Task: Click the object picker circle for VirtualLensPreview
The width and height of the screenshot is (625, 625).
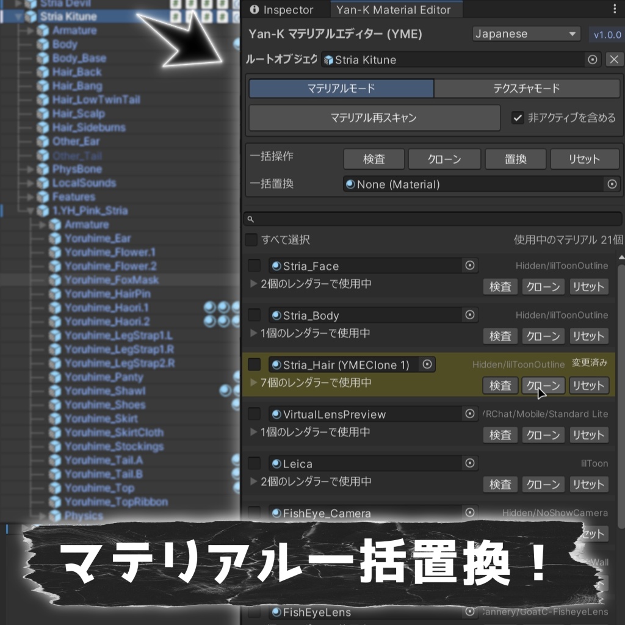Action: click(x=470, y=414)
